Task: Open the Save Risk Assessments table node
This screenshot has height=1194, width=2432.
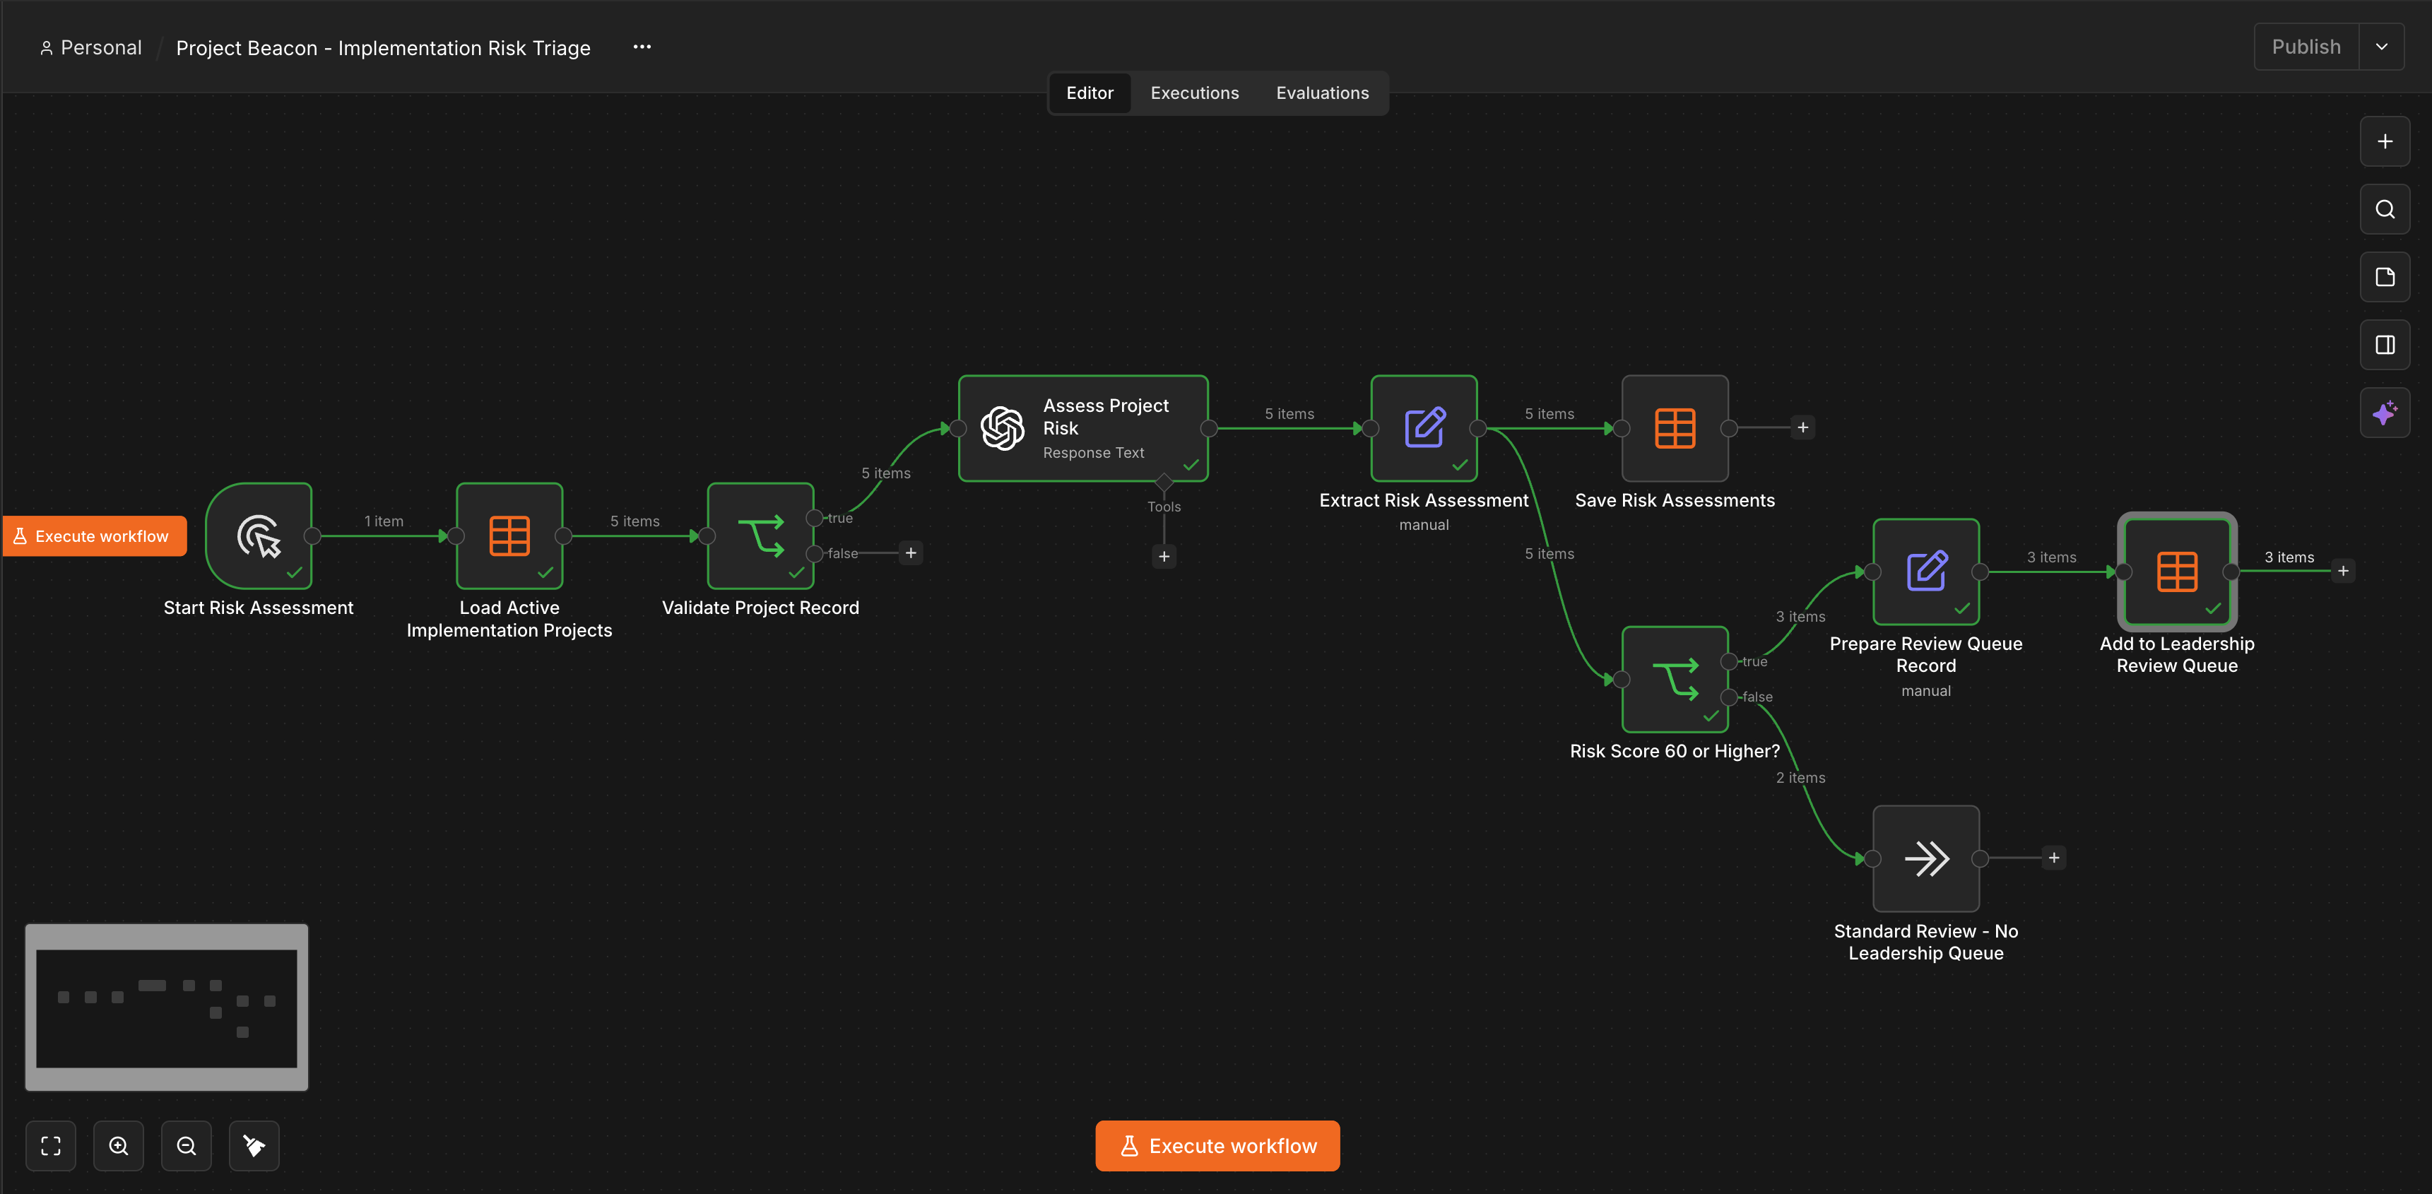Action: [1675, 429]
